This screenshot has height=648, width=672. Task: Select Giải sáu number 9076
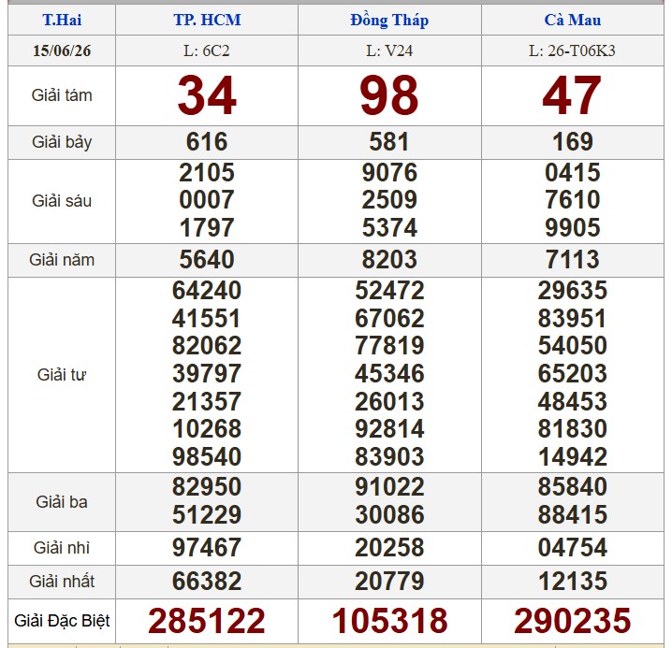click(x=389, y=173)
